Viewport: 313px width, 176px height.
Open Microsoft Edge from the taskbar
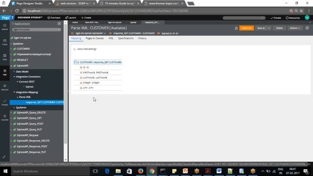click(107, 171)
